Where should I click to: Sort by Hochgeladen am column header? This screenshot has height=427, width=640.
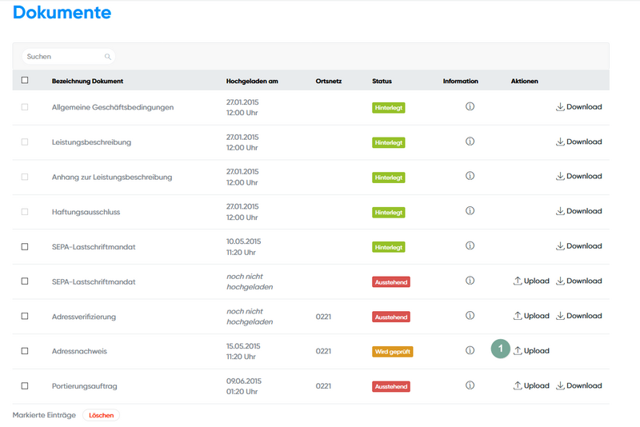(252, 81)
